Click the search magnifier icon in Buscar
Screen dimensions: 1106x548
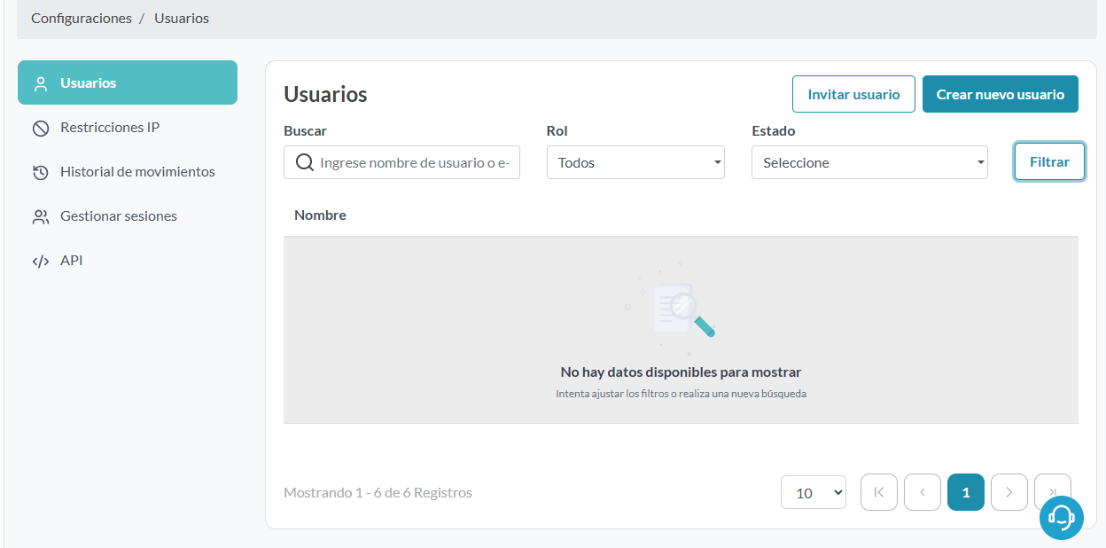[304, 163]
